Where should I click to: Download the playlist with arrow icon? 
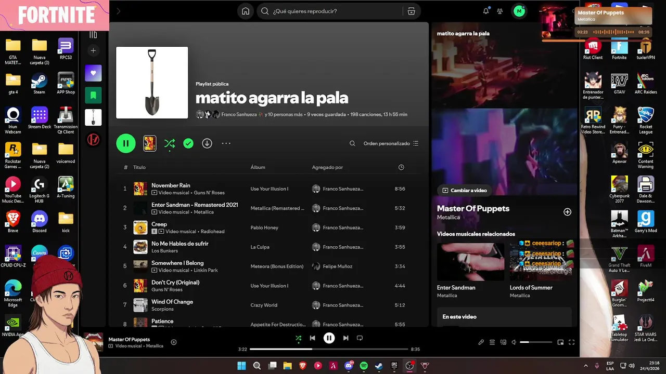coord(207,143)
